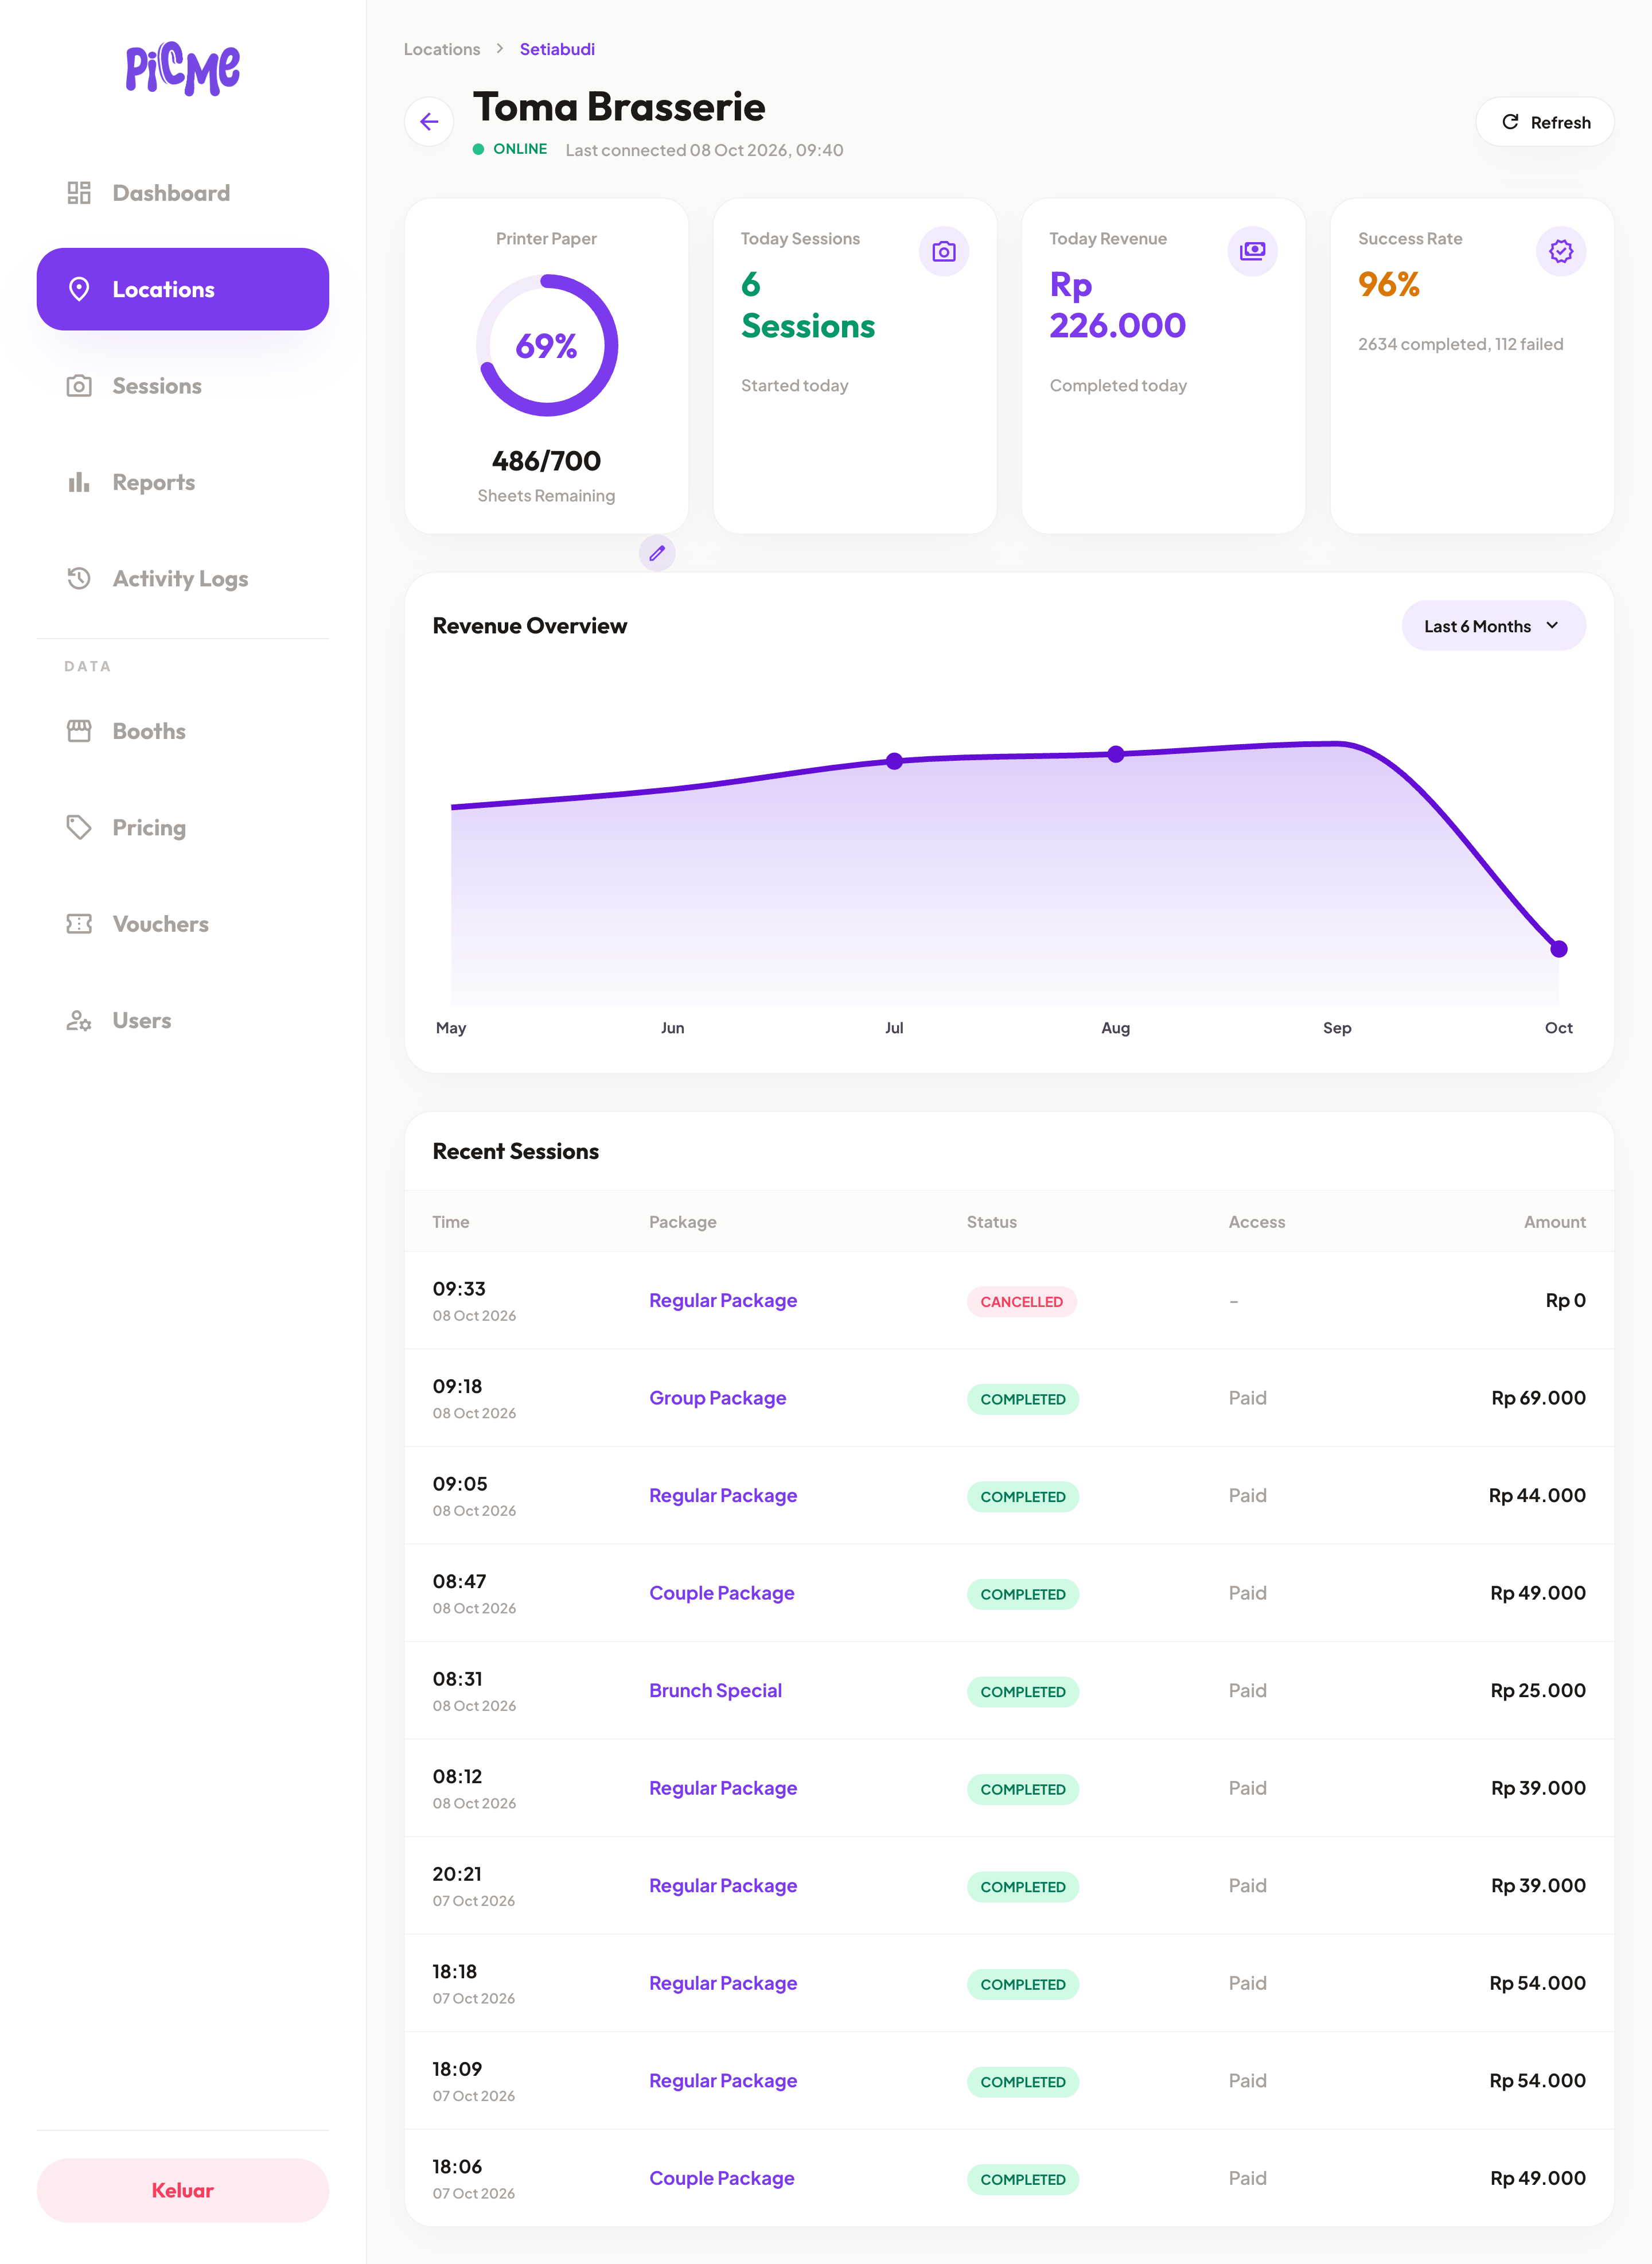Open the Dashboard menu label
The width and height of the screenshot is (1652, 2264).
[x=171, y=193]
